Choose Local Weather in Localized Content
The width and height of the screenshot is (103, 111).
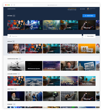click(x=16, y=81)
